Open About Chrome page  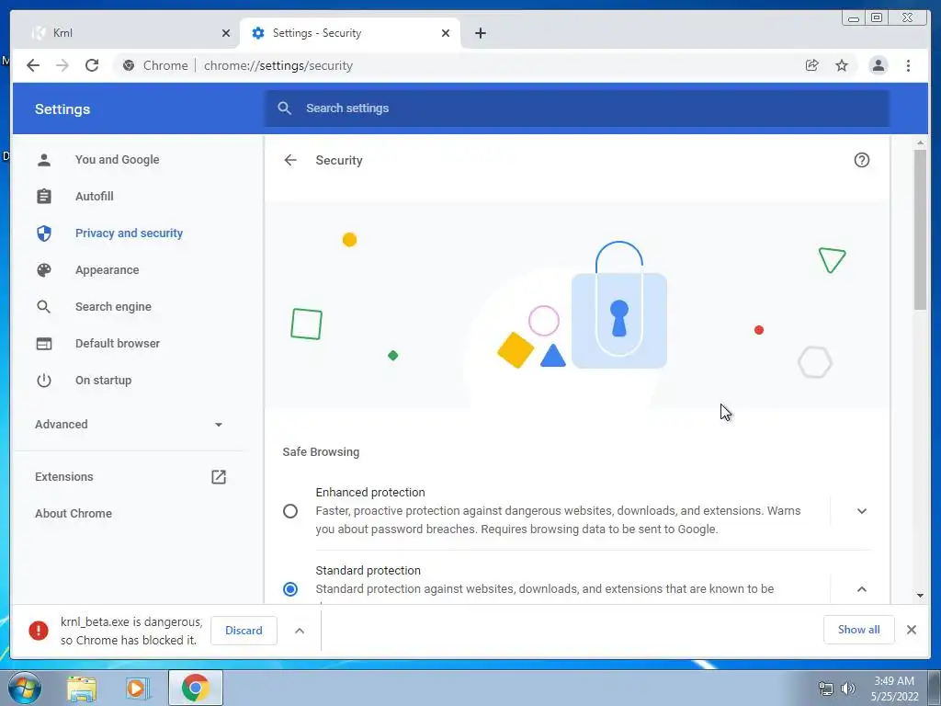(74, 513)
